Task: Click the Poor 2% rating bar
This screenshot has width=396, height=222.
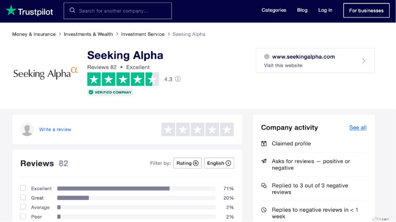Action: pyautogui.click(x=136, y=217)
